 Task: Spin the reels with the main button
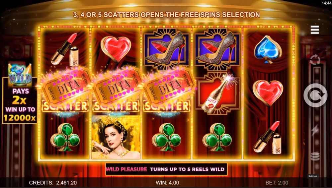[x=315, y=95]
